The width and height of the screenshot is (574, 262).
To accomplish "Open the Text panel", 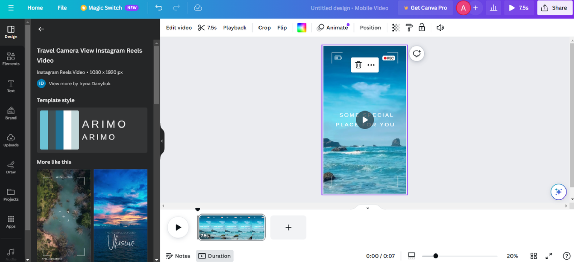I will [11, 86].
